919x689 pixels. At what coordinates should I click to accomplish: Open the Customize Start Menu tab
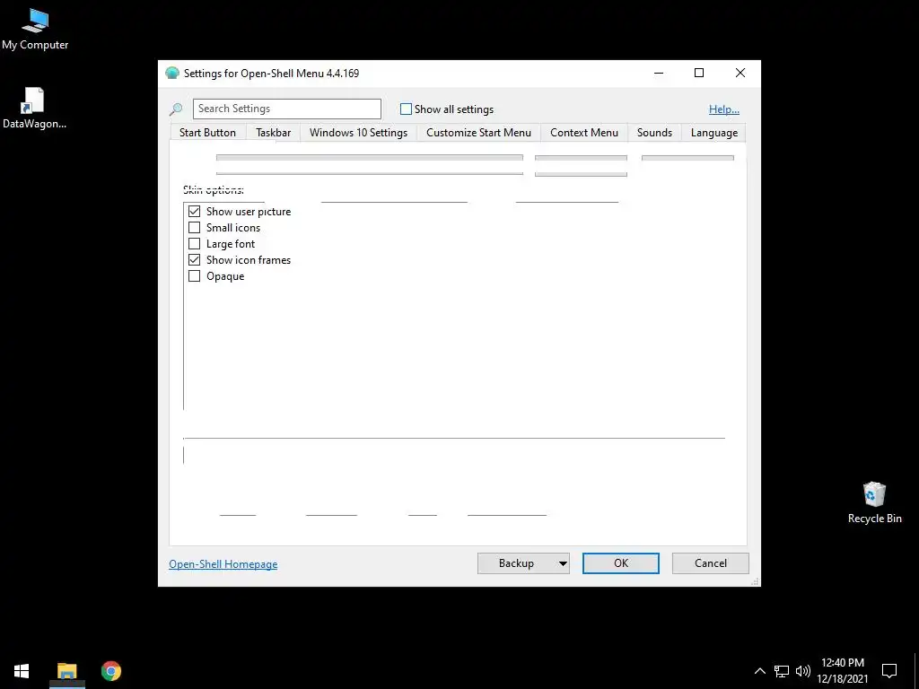(478, 133)
